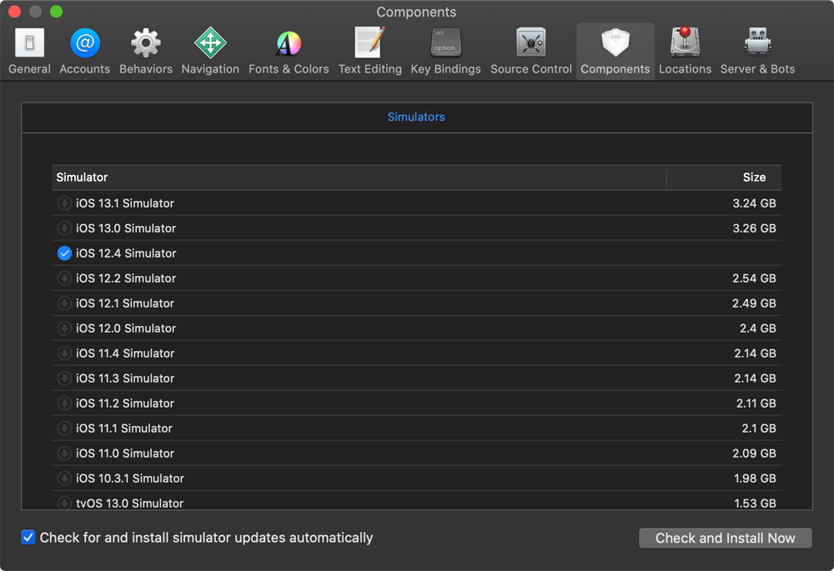Download the iOS 12.0 Simulator
Viewport: 834px width, 571px height.
tap(64, 328)
